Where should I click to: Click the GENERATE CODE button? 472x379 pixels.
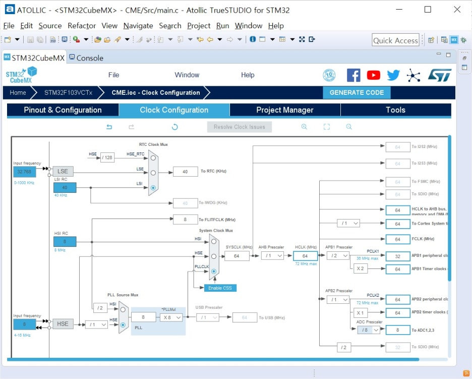[x=357, y=92]
